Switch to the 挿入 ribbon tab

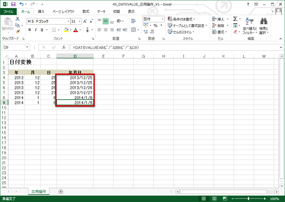[x=41, y=12]
